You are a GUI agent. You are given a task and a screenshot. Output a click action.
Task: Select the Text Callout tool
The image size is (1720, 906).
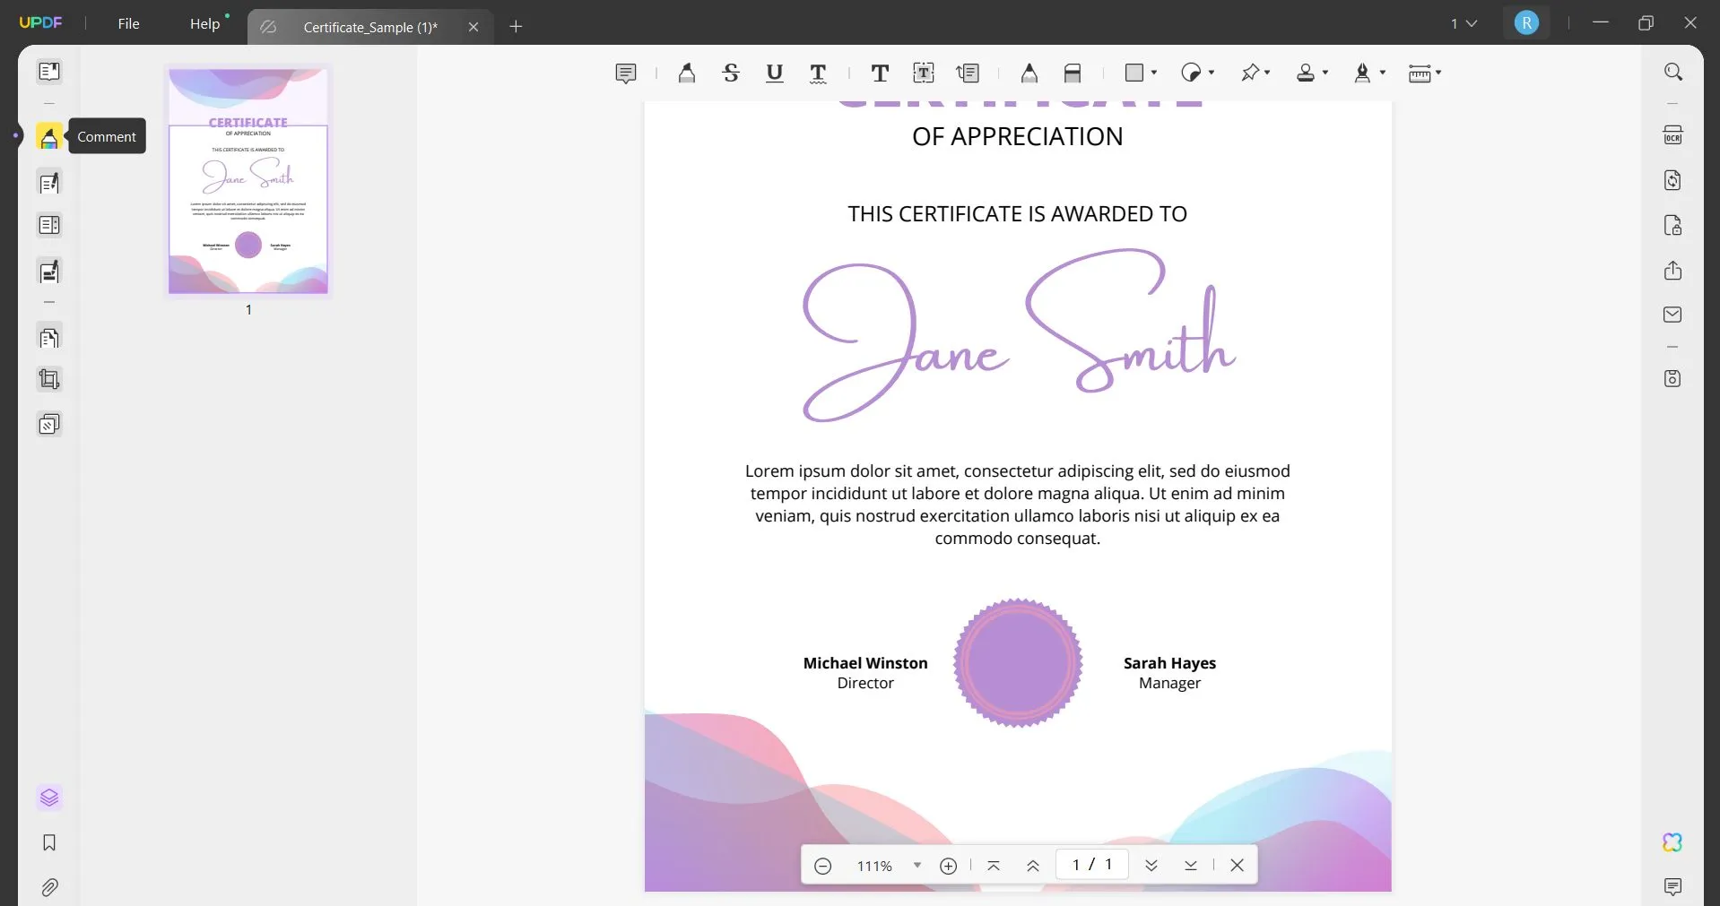click(968, 73)
